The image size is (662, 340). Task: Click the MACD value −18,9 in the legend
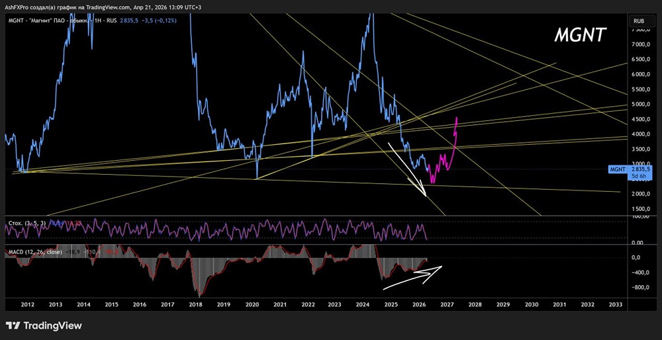(71, 252)
